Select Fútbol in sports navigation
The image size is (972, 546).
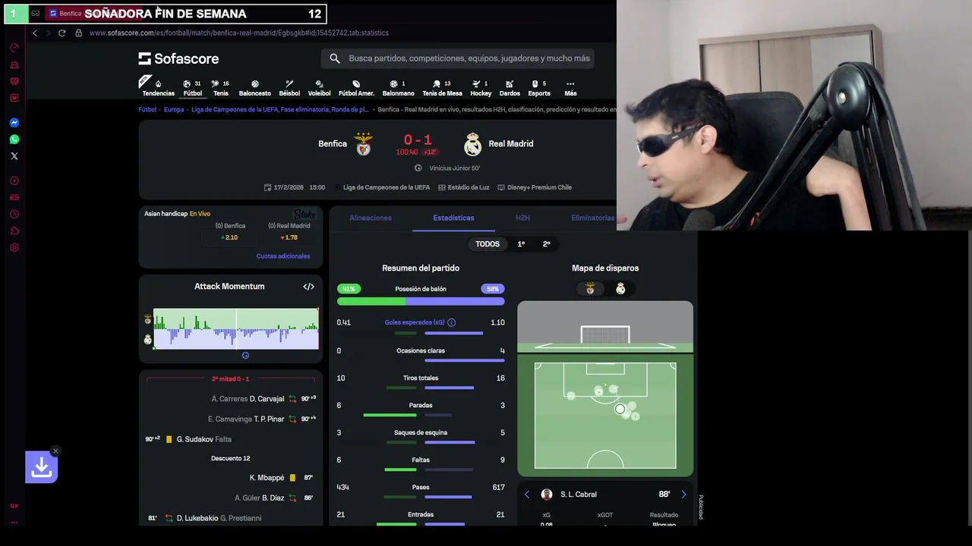(x=192, y=88)
